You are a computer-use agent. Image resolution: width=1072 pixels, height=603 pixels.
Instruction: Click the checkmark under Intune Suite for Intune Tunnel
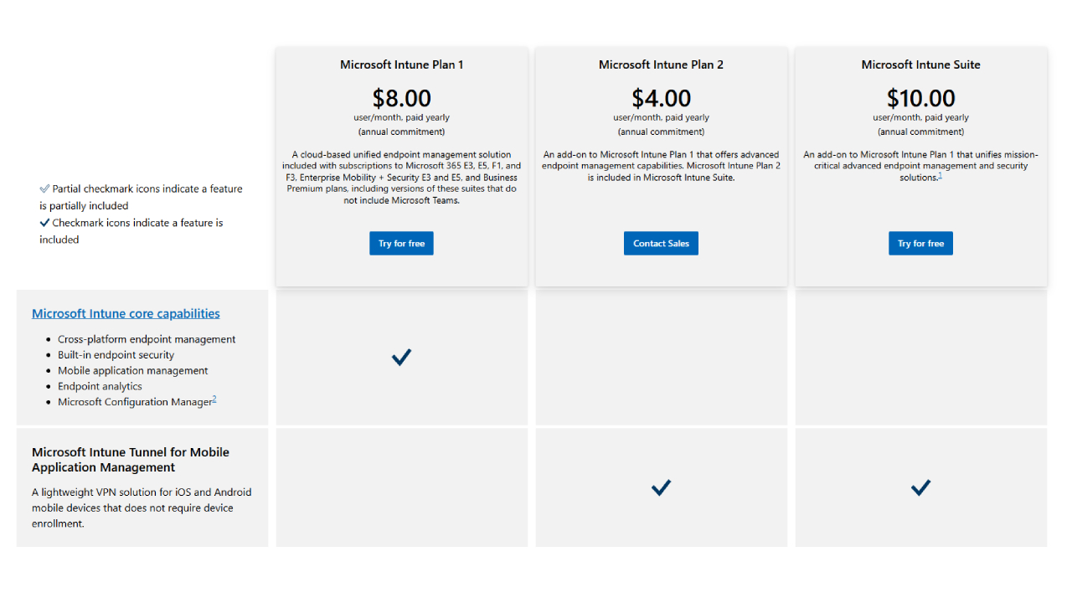click(920, 487)
